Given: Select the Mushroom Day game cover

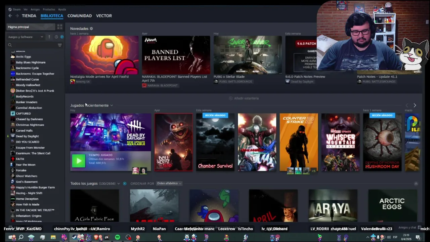Looking at the screenshot, I should coord(382,142).
